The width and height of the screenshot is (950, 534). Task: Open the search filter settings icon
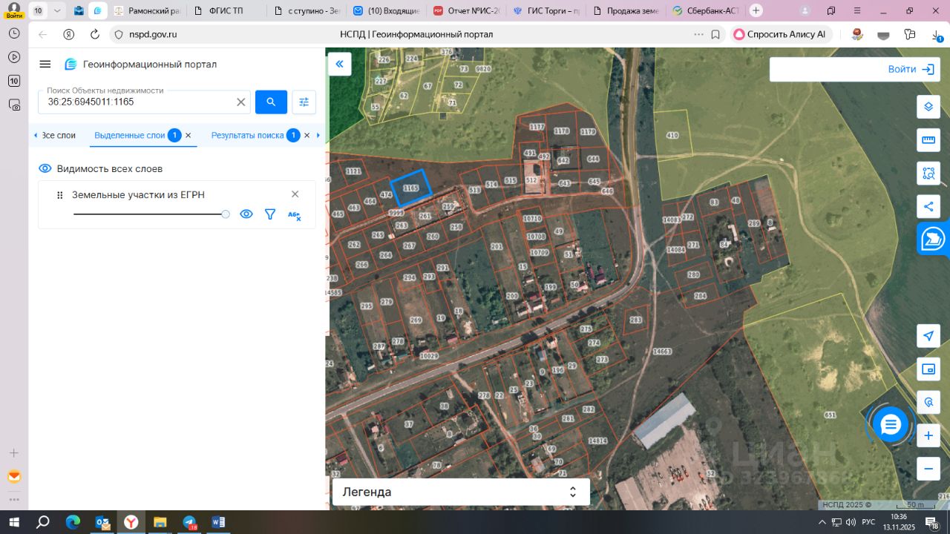coord(304,102)
